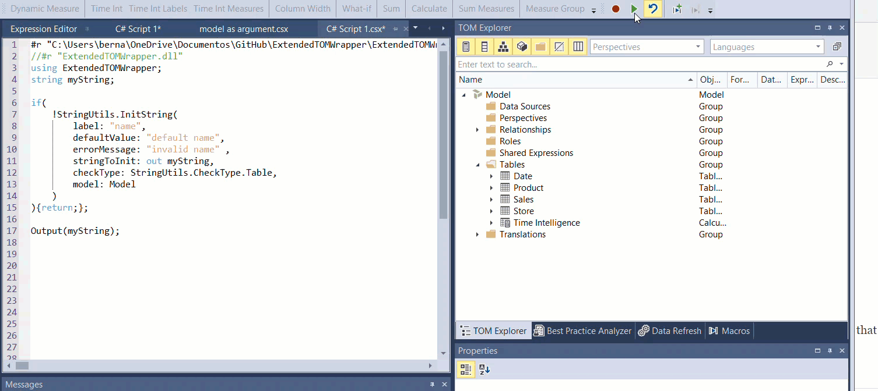Toggle show hierarchies icon in TOM Explorer
Image resolution: width=878 pixels, height=391 pixels.
[x=503, y=47]
